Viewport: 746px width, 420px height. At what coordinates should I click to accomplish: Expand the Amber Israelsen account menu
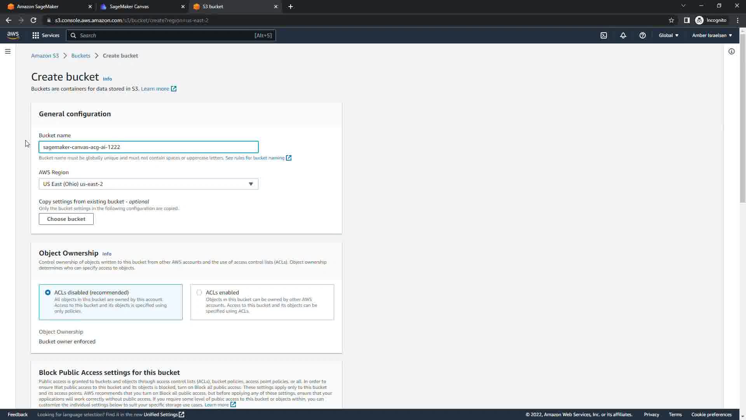point(712,35)
